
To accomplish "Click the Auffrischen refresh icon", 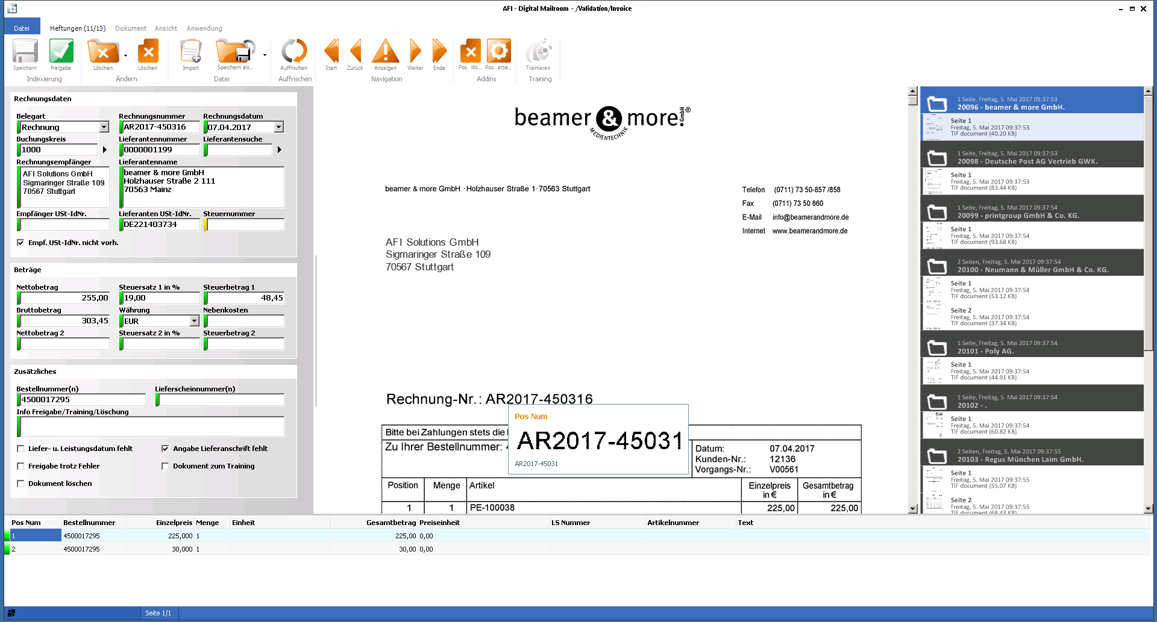I will [x=294, y=52].
